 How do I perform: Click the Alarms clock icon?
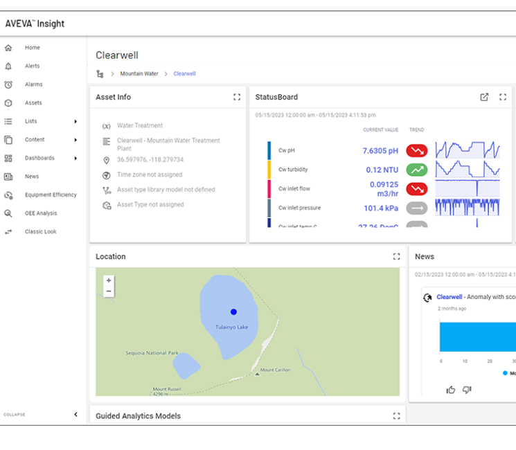[x=8, y=84]
